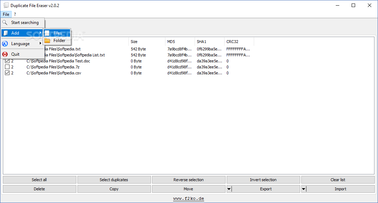Screen dimensions: 378x203
Task: Click the red power icon beside Quit
Action: coord(5,54)
